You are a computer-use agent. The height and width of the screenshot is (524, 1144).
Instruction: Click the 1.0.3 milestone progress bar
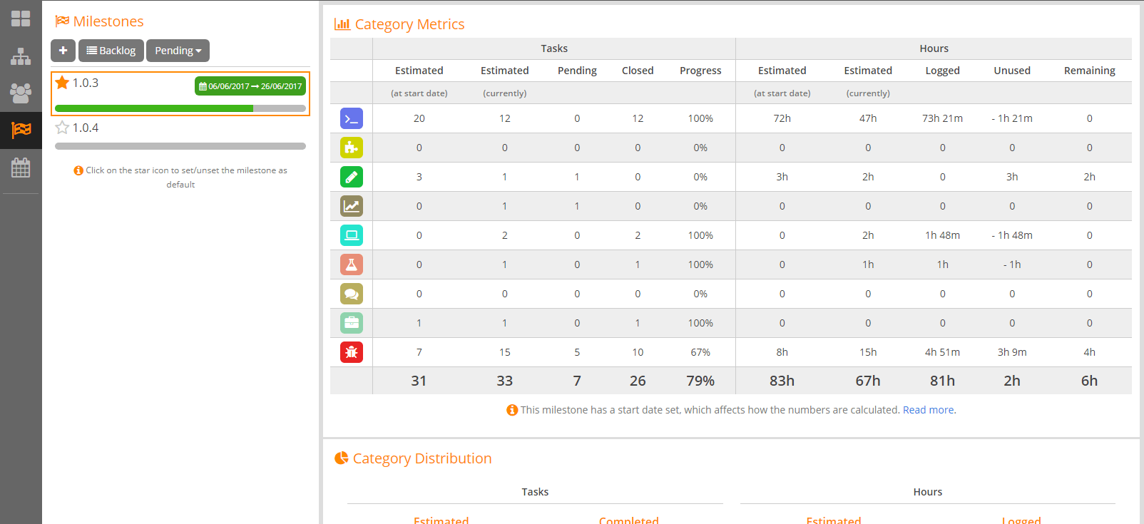180,108
